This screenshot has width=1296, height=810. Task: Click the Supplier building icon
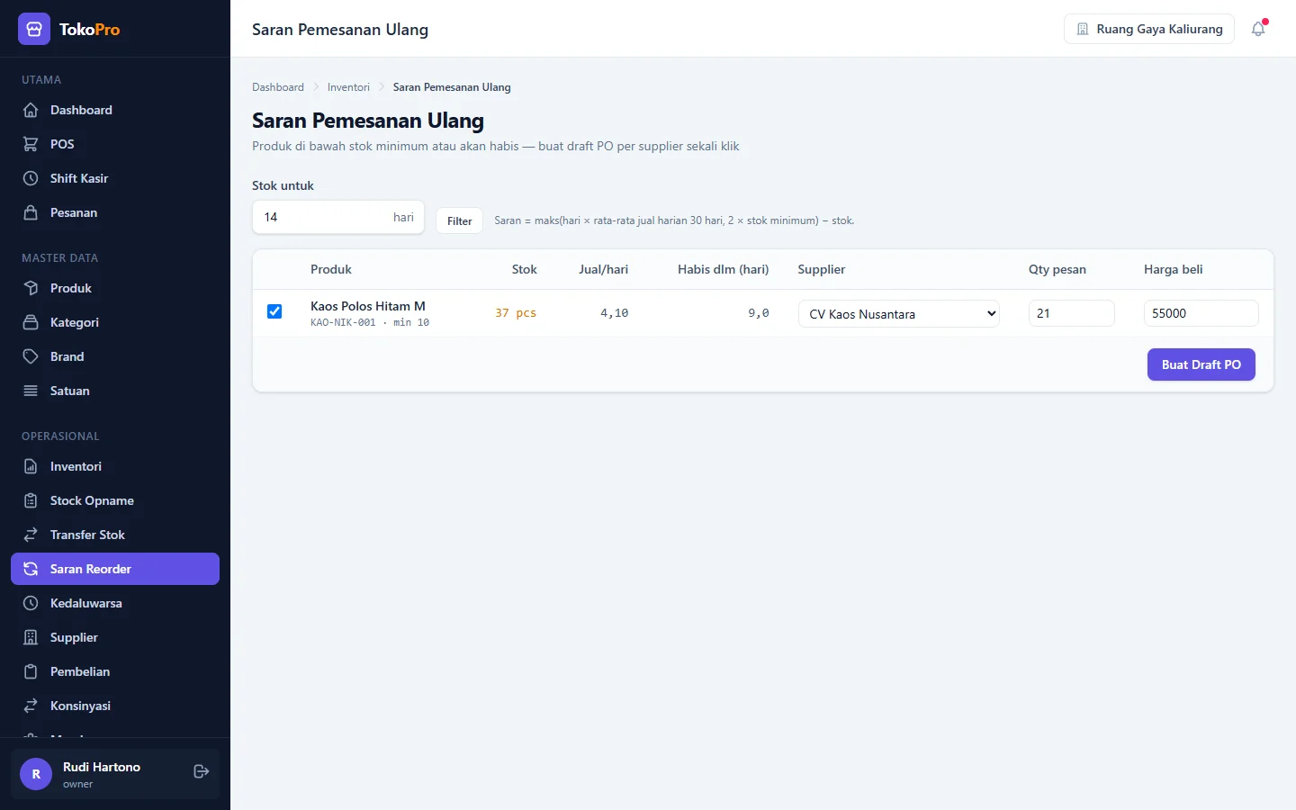coord(31,637)
